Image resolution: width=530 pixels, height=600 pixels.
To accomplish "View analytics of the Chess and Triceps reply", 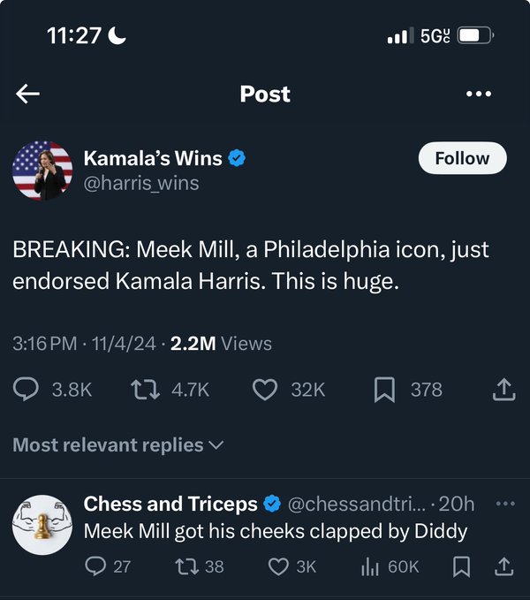I will tap(369, 566).
